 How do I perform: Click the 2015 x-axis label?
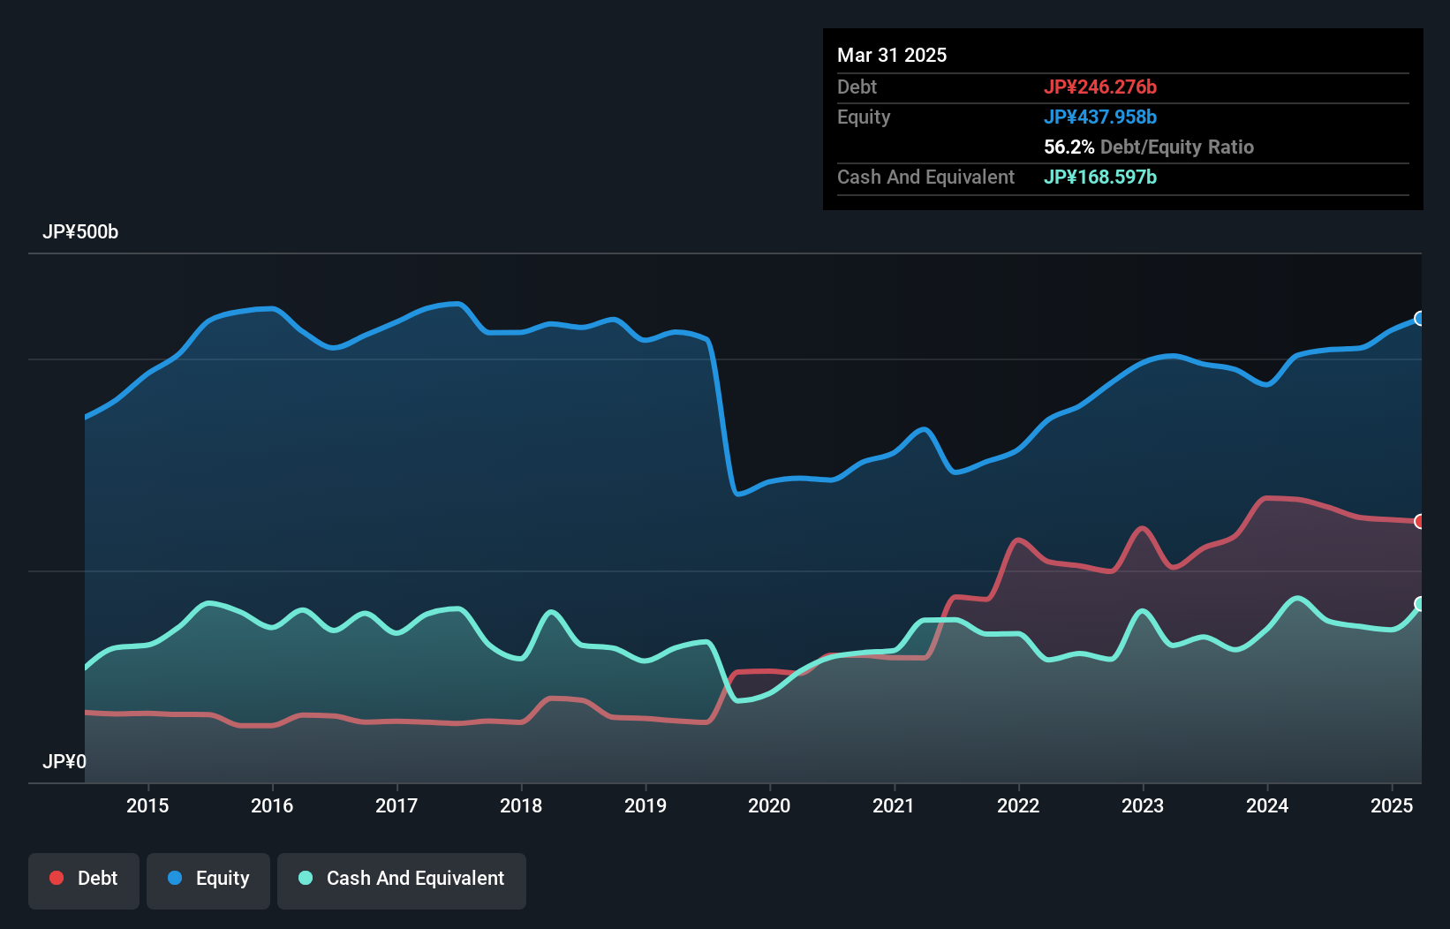point(147,805)
